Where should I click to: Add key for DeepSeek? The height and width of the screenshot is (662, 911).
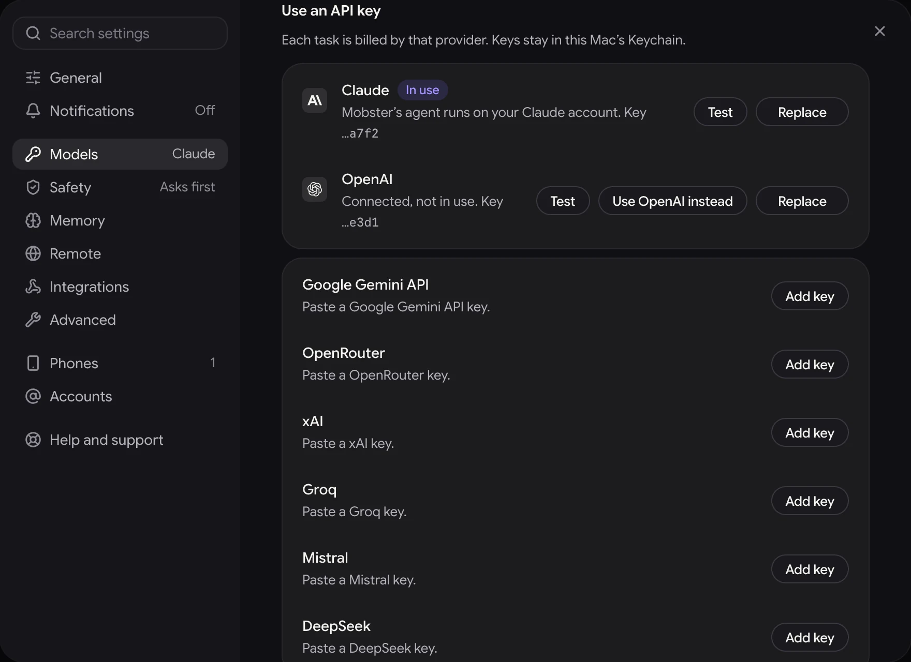(x=810, y=637)
